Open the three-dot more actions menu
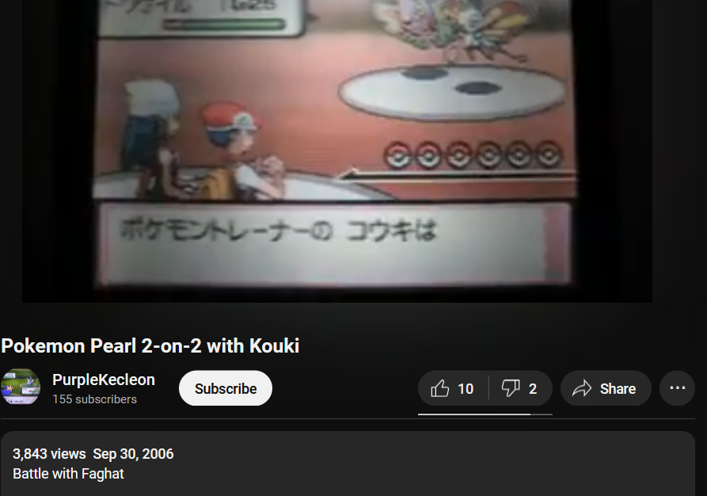Screen dimensions: 707x496 click(x=677, y=388)
